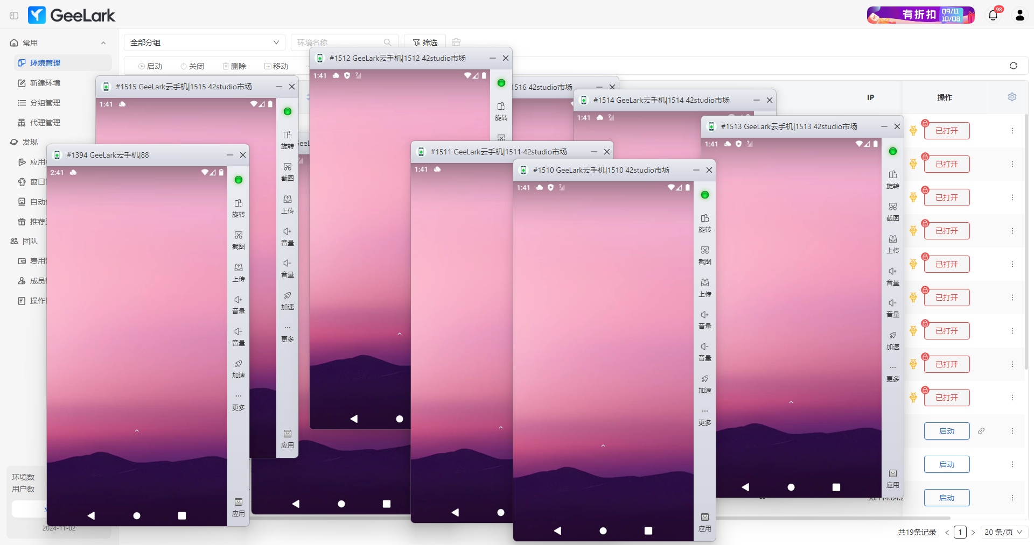Open row options menu for first 已打开 row

pyautogui.click(x=1012, y=131)
